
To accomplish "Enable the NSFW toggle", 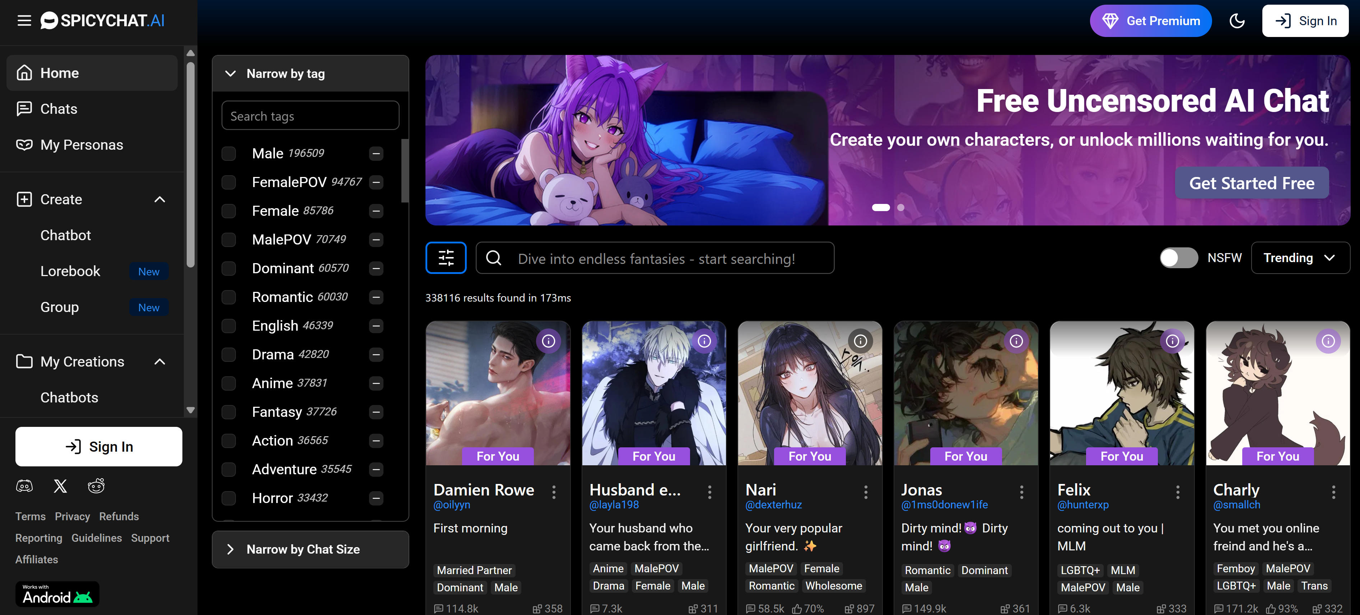I will (x=1179, y=258).
